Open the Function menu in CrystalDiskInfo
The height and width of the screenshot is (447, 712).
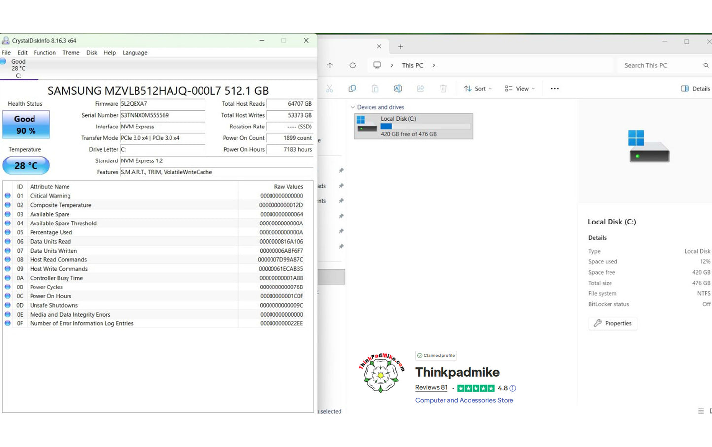click(x=45, y=53)
